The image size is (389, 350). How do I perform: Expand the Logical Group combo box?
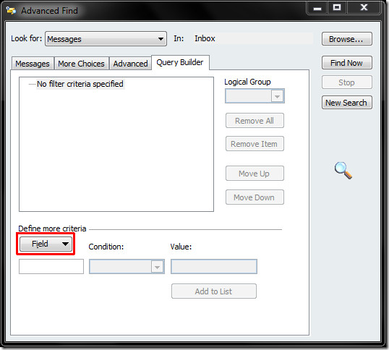[x=255, y=96]
